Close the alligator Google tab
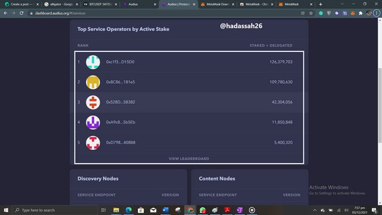The height and width of the screenshot is (215, 382). pos(77,4)
